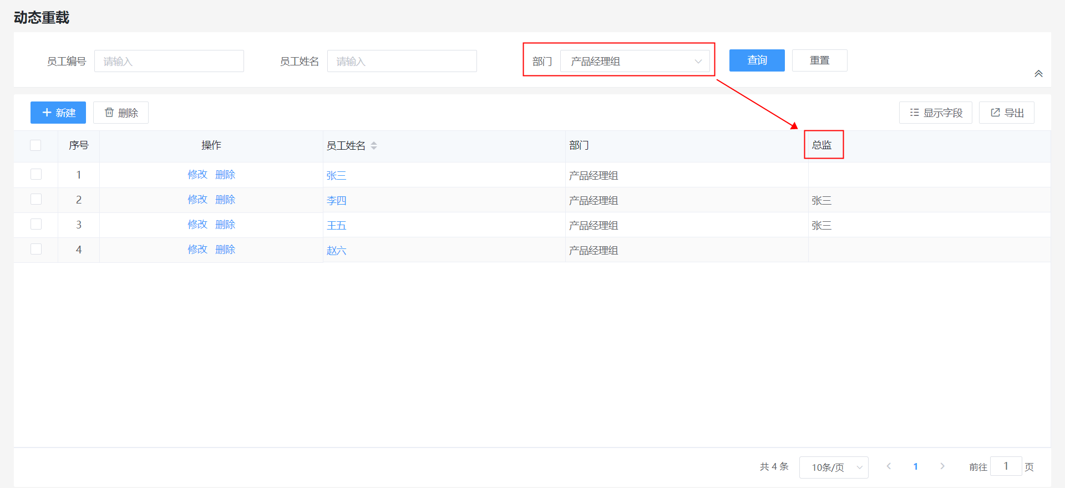Viewport: 1065px width, 488px height.
Task: Tick the checkbox for row 3
Action: (x=36, y=224)
